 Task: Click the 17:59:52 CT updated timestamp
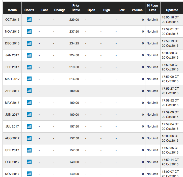(170, 100)
